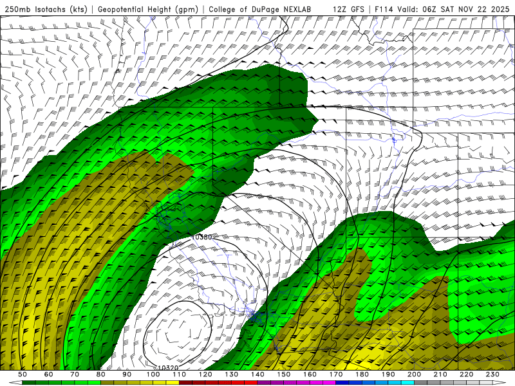Image resolution: width=515 pixels, height=386 pixels.
Task: Click the '12Z GFS' model run label
Action: [x=348, y=9]
